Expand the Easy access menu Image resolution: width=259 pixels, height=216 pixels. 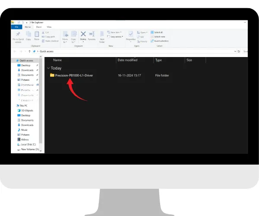point(115,37)
